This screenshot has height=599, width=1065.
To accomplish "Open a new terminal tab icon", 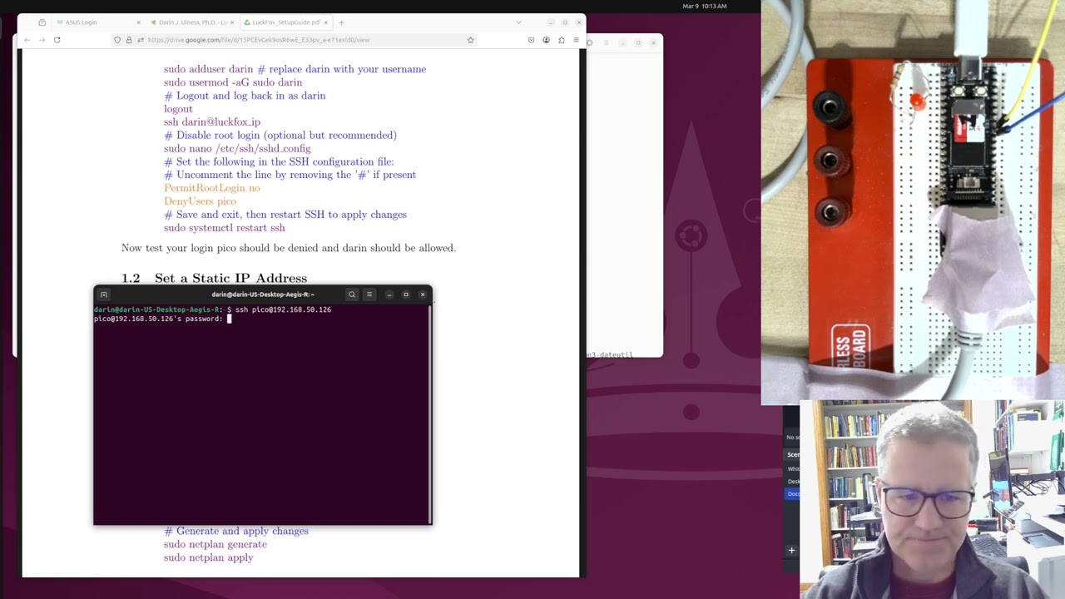I will coord(104,295).
